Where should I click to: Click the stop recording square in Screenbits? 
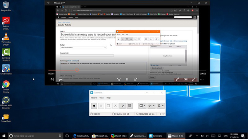108,106
